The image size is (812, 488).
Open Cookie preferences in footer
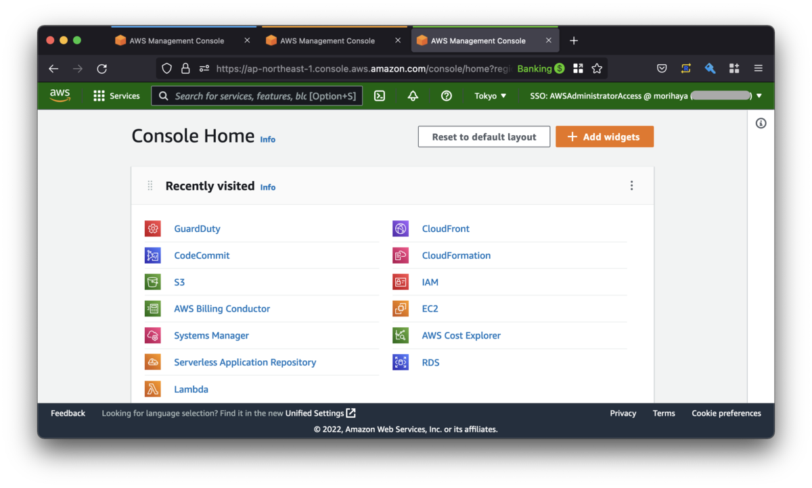(x=726, y=413)
